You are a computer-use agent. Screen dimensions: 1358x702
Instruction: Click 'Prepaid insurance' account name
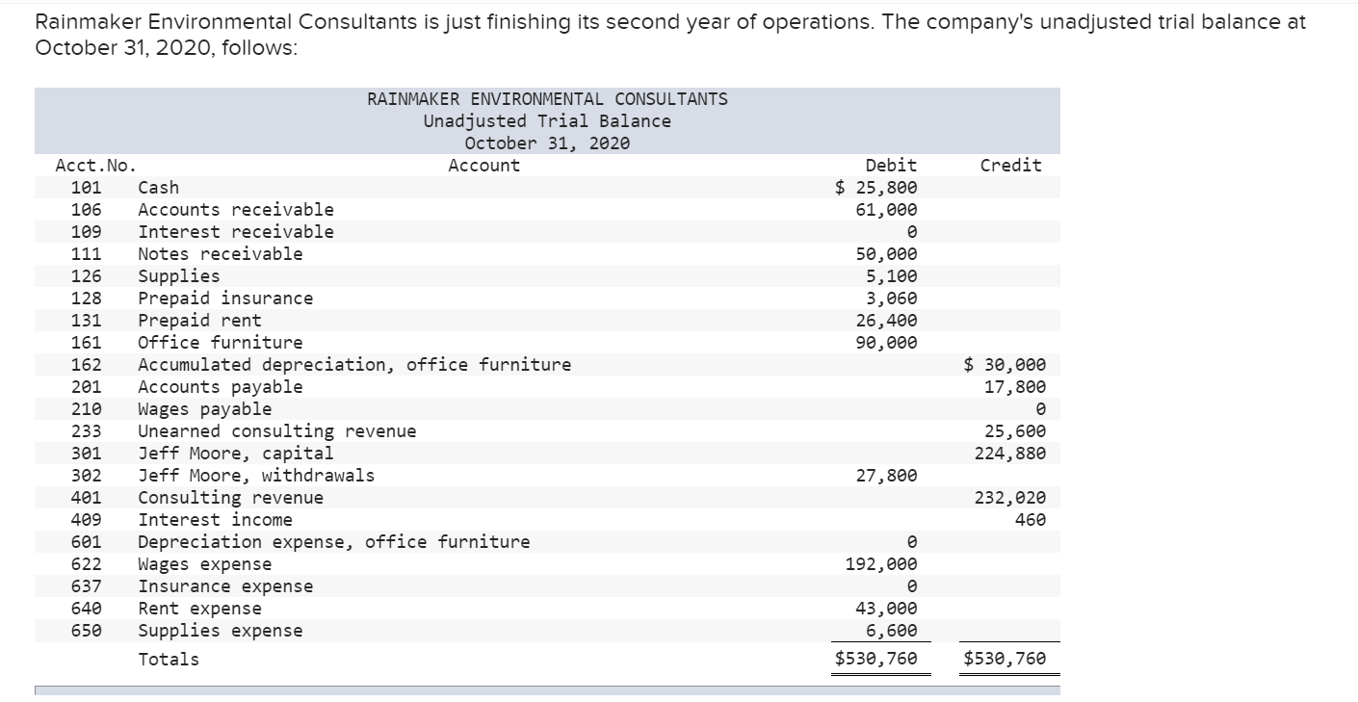click(x=225, y=298)
